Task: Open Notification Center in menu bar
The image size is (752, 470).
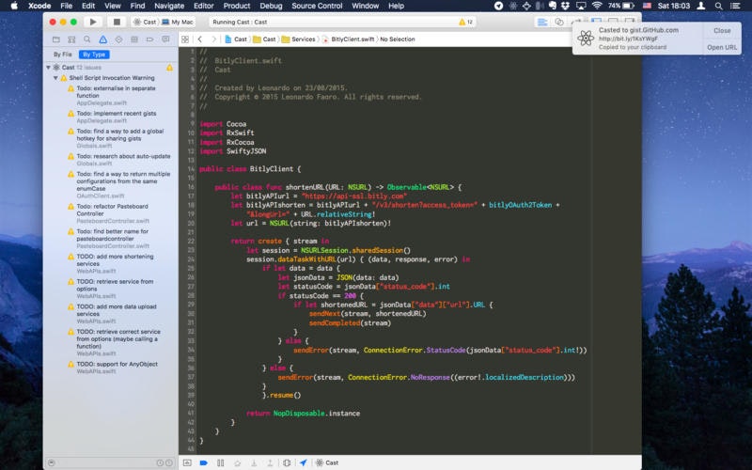Action: click(735, 6)
